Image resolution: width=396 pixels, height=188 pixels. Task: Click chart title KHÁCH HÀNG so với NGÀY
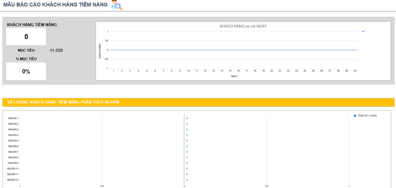243,26
